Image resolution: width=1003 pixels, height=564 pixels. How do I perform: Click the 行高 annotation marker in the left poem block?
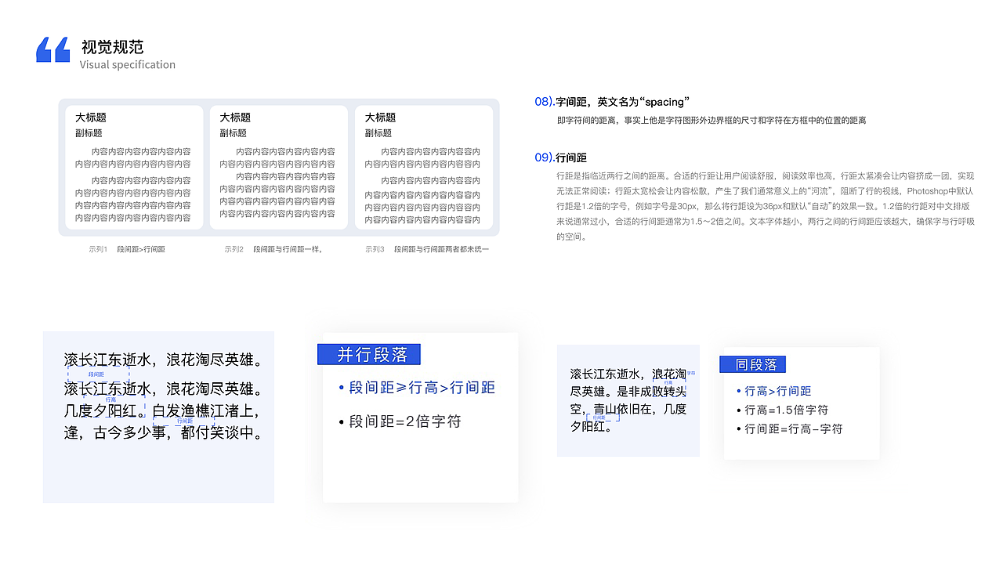tap(110, 399)
